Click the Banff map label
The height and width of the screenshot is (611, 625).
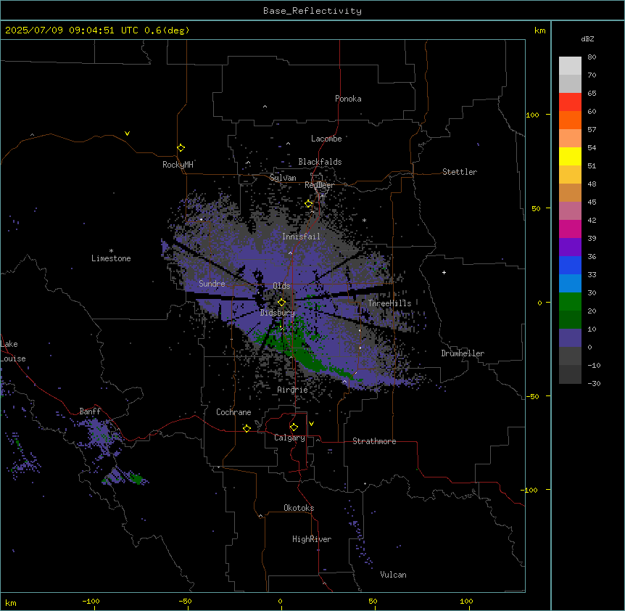[x=90, y=411]
